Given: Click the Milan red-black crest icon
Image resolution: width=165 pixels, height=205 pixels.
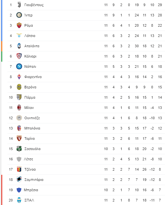Looking at the screenshot, I should click(x=19, y=108).
